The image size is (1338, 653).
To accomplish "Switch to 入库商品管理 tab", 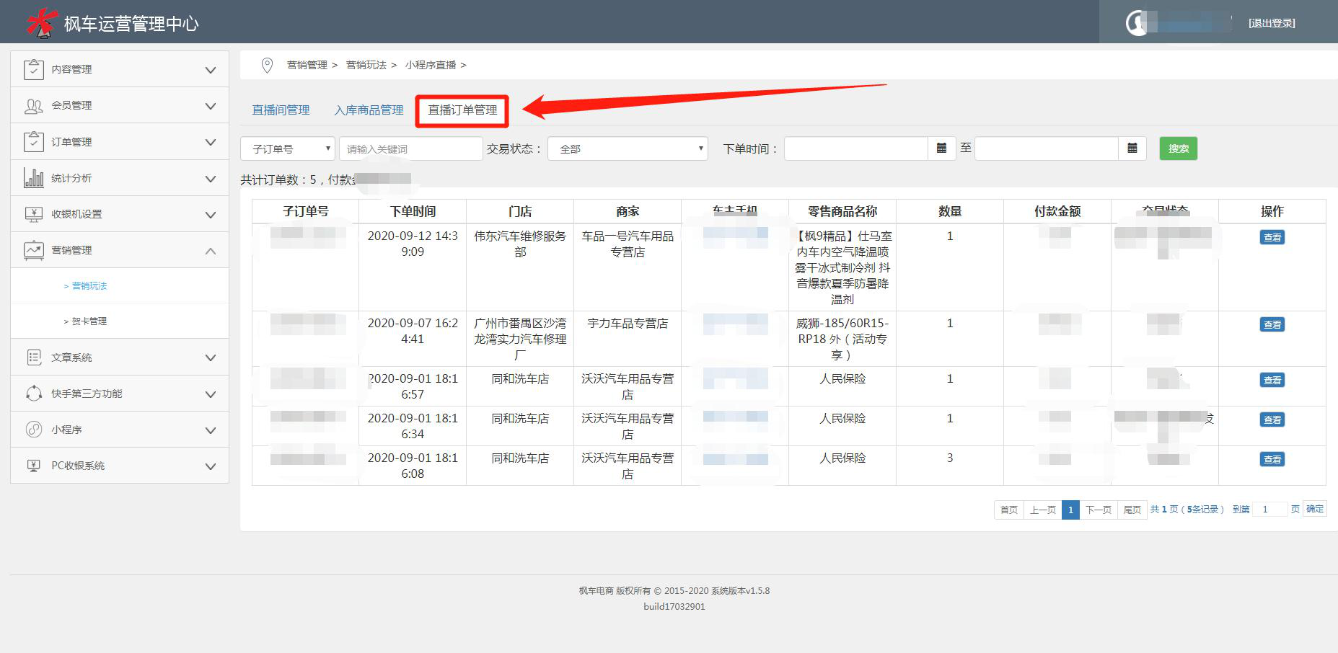I will point(369,110).
